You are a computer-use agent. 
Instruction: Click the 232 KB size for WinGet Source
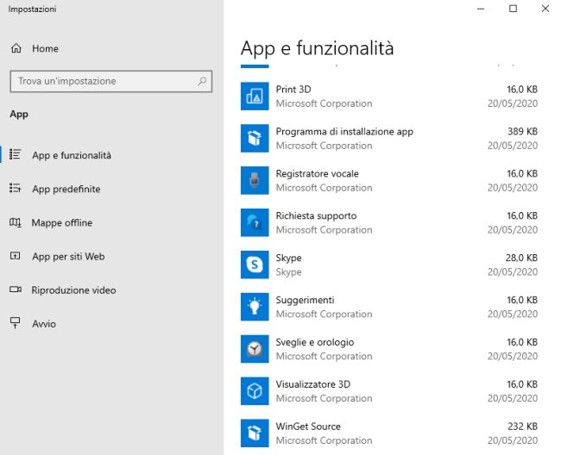click(523, 427)
